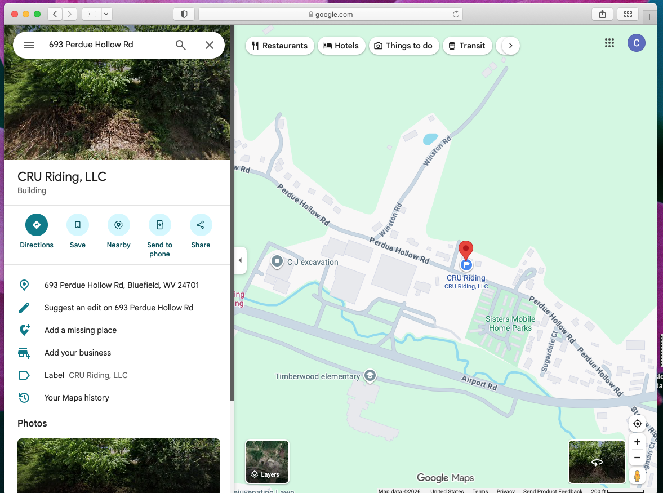The height and width of the screenshot is (493, 663).
Task: Open Your Maps history
Action: (x=117, y=398)
